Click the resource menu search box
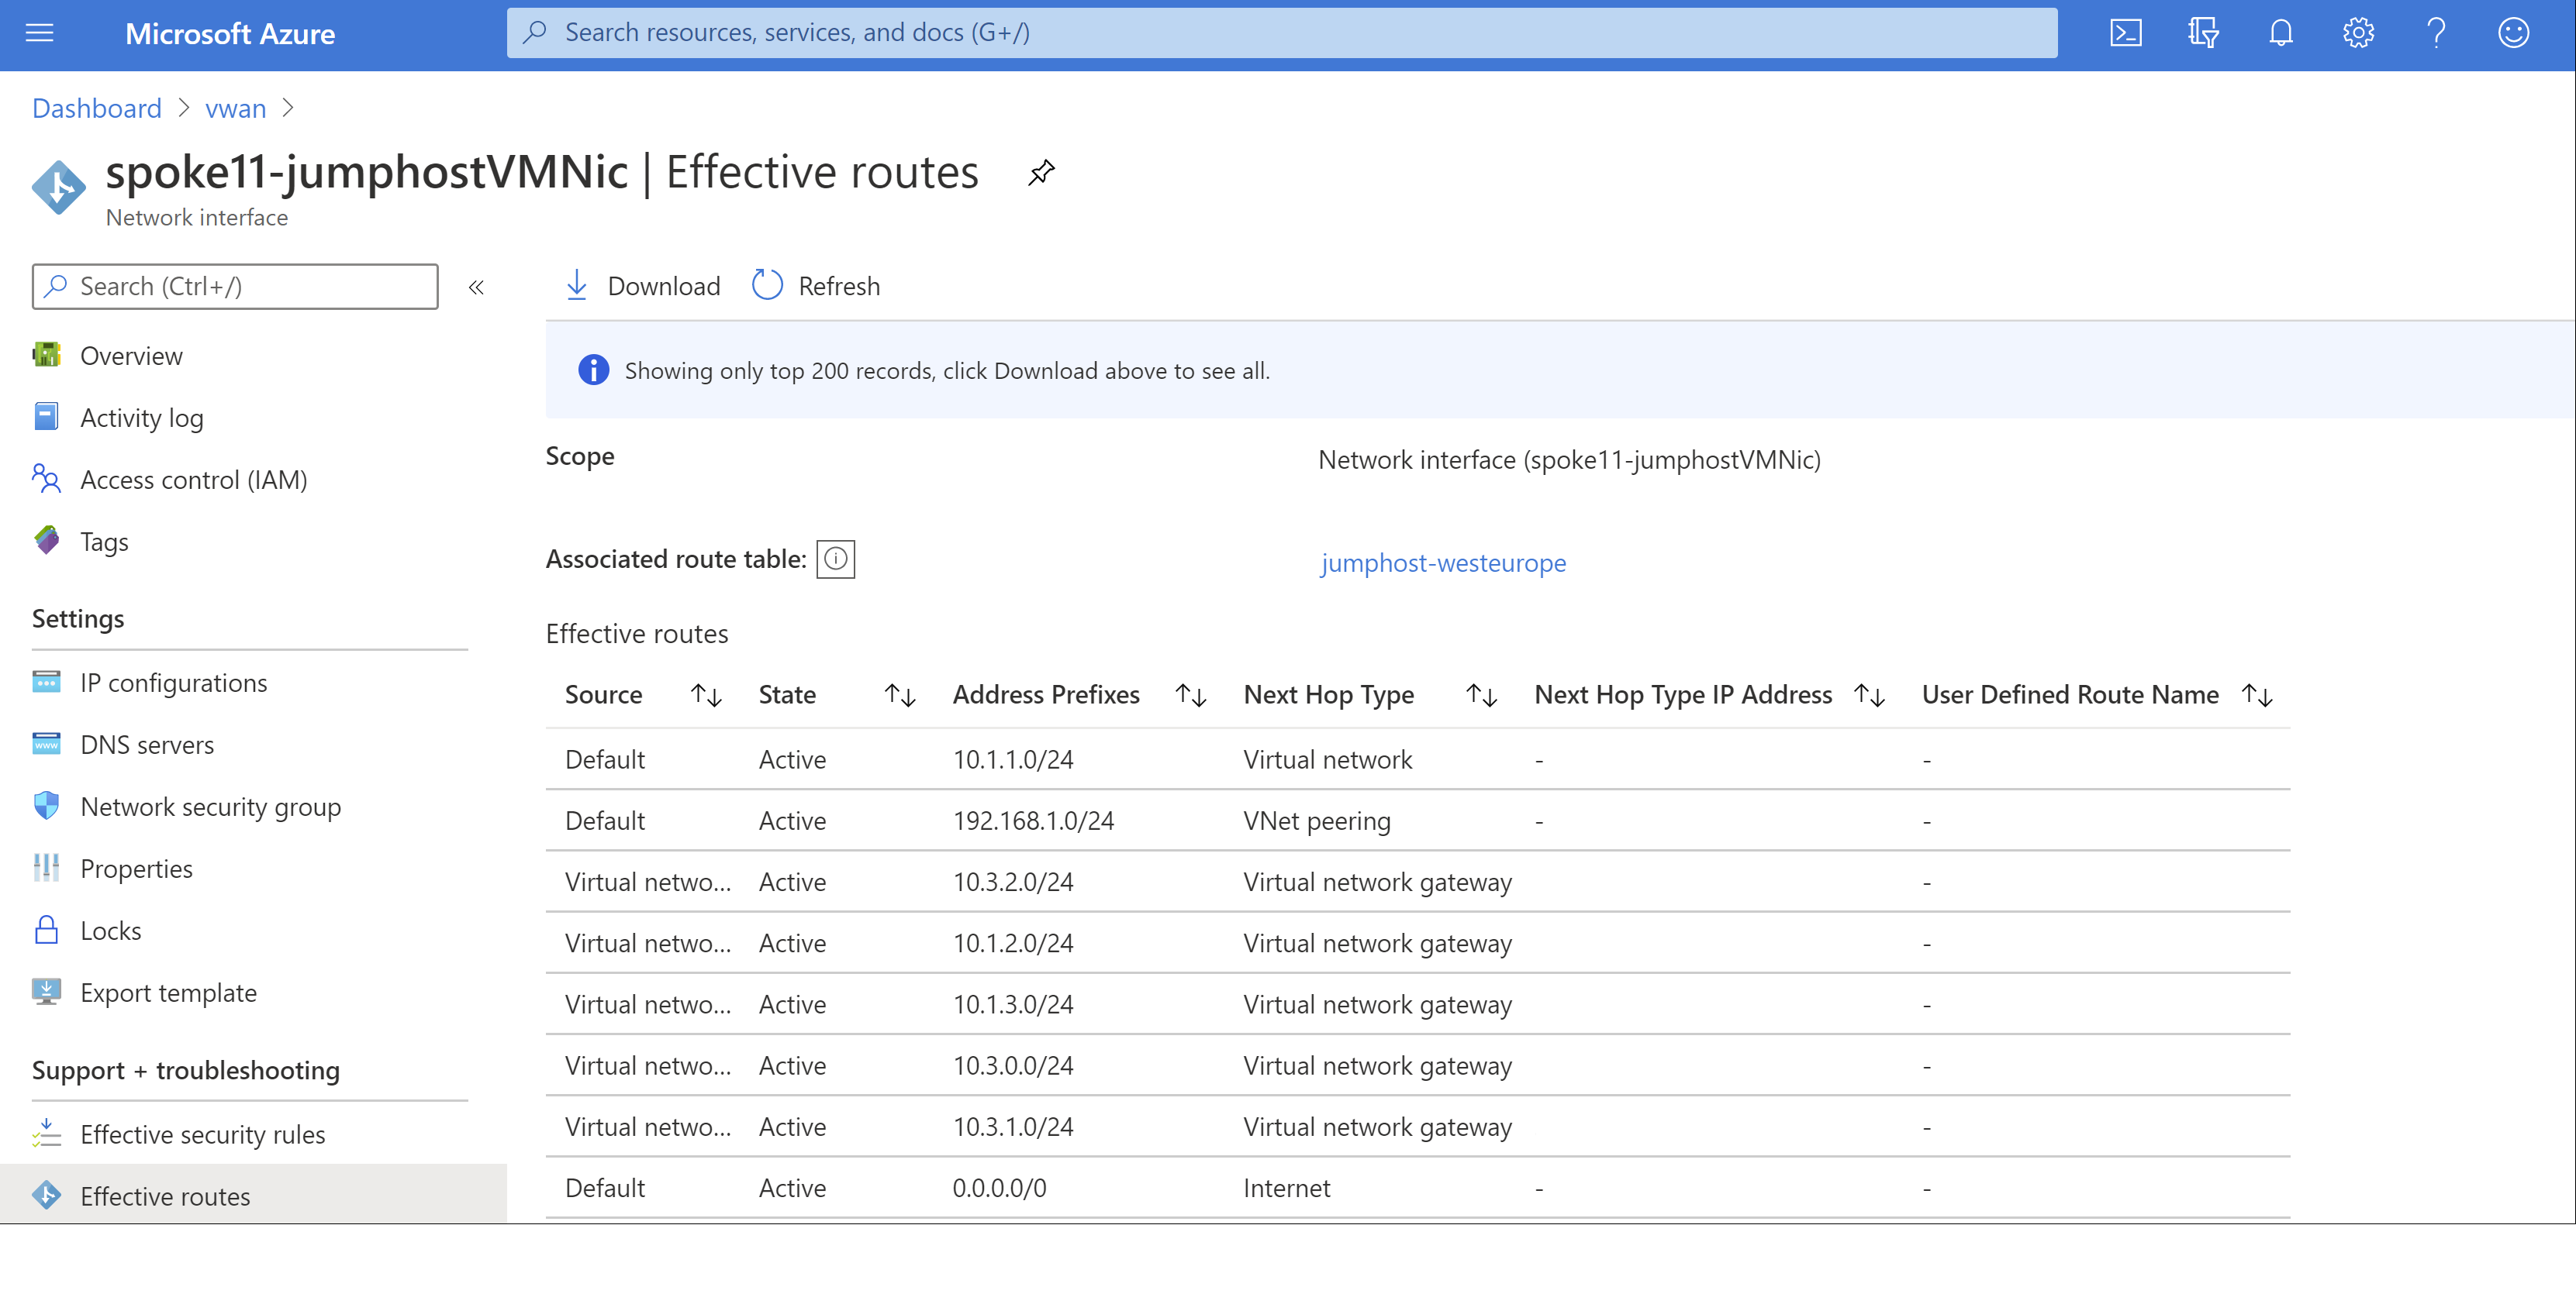This screenshot has width=2576, height=1311. click(x=235, y=287)
